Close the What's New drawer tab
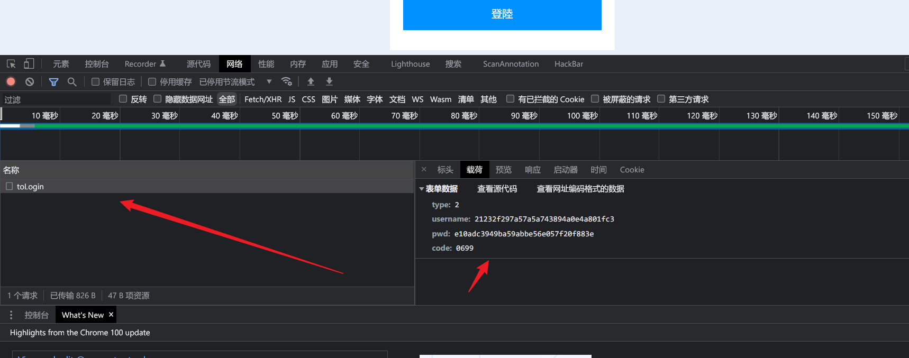This screenshot has height=358, width=909. point(111,314)
